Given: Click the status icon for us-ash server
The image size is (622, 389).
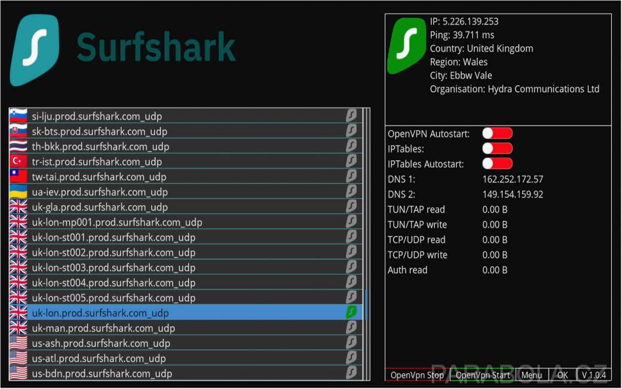Looking at the screenshot, I should (x=351, y=342).
